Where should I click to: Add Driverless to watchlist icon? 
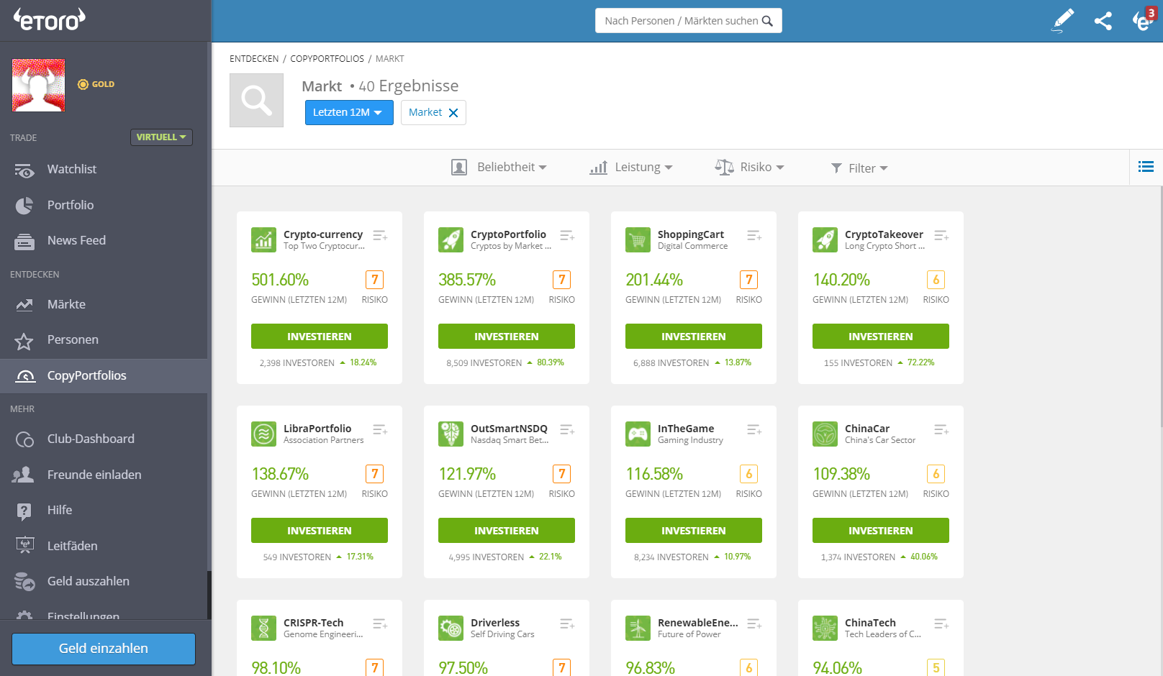tap(567, 624)
